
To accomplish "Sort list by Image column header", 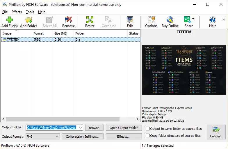I will [16, 33].
